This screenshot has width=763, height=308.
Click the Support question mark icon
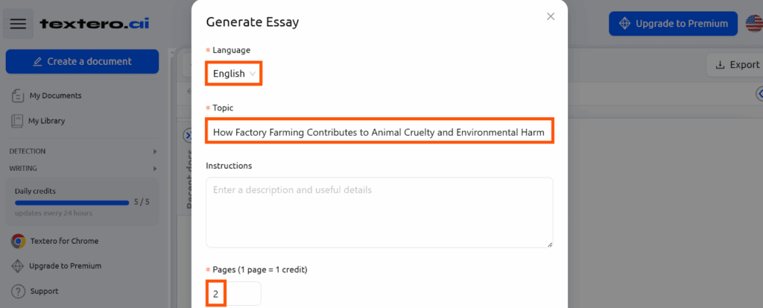click(18, 292)
